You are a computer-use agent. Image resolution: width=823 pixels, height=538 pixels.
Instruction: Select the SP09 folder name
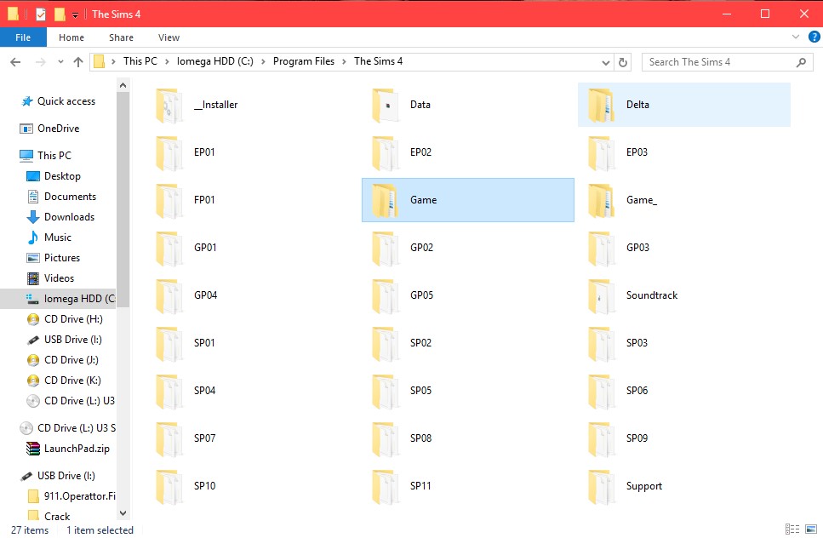point(637,438)
